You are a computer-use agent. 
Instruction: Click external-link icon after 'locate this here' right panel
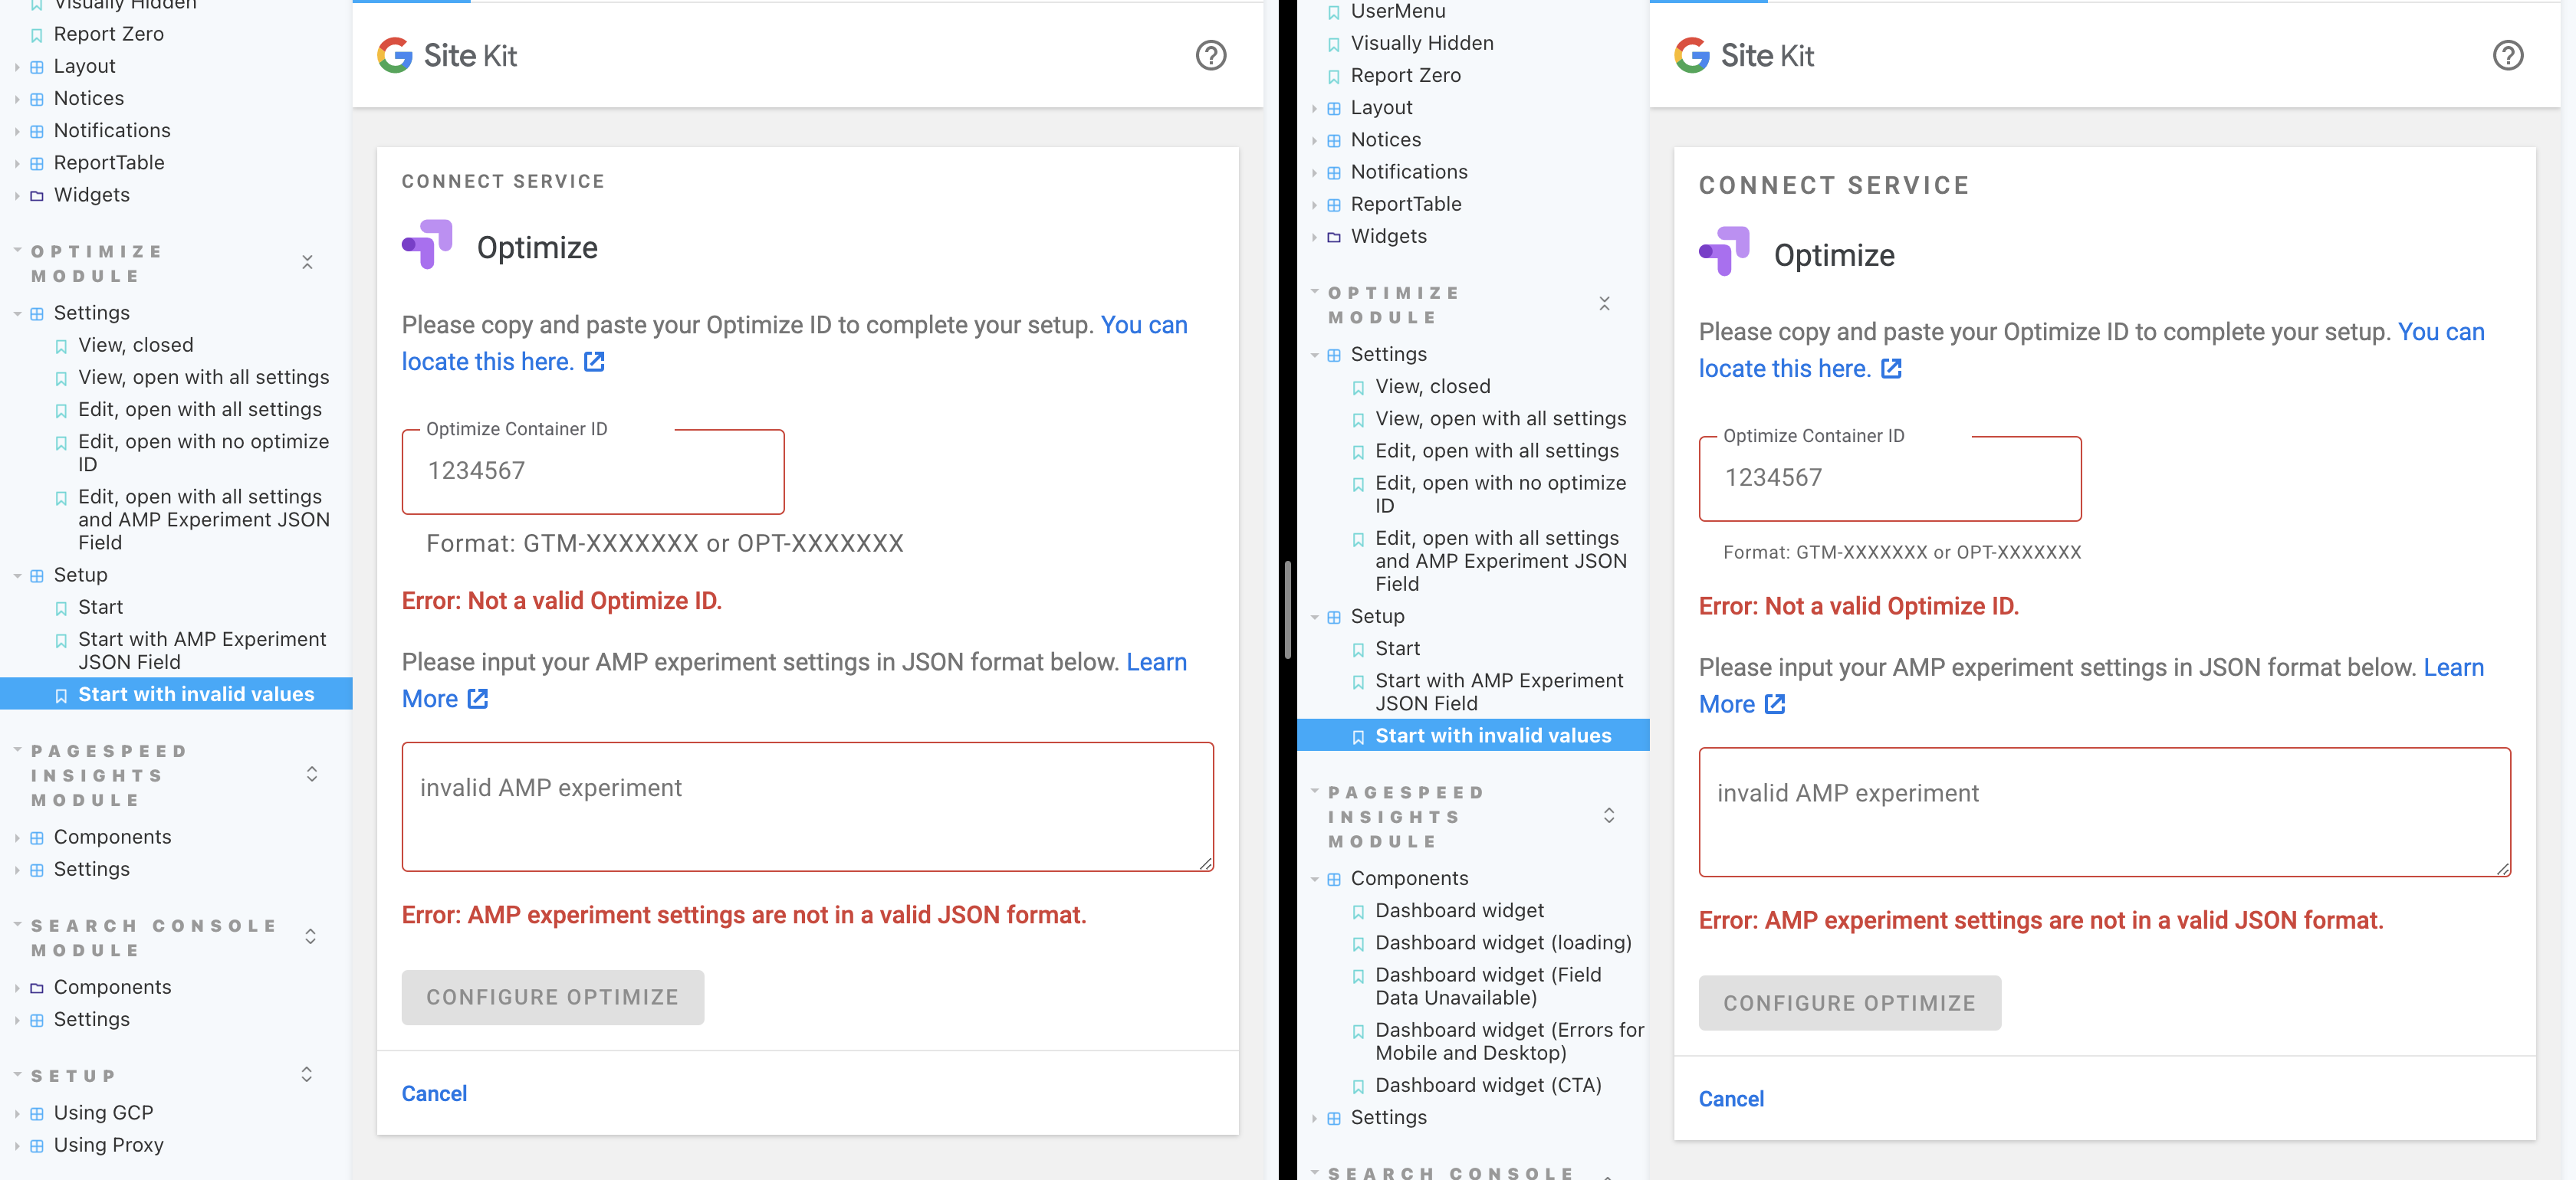[1891, 369]
